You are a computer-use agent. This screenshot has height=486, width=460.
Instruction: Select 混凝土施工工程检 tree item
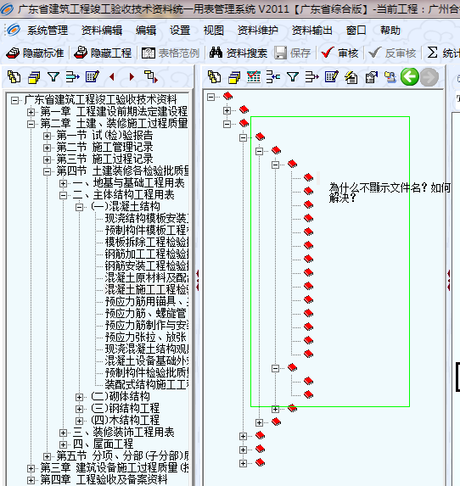coord(147,289)
